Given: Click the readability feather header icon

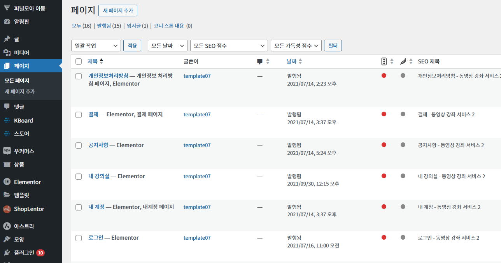Looking at the screenshot, I should tap(403, 61).
